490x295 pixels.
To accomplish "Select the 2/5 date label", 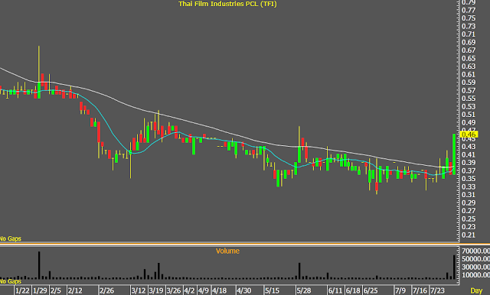I will point(56,290).
